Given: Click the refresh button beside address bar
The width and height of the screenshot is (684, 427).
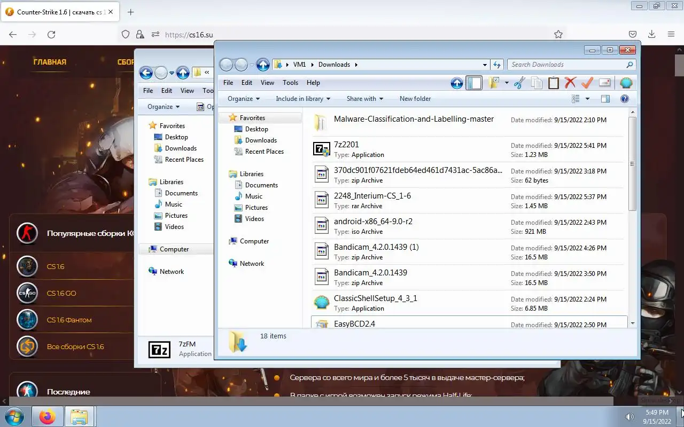Looking at the screenshot, I should [x=497, y=65].
